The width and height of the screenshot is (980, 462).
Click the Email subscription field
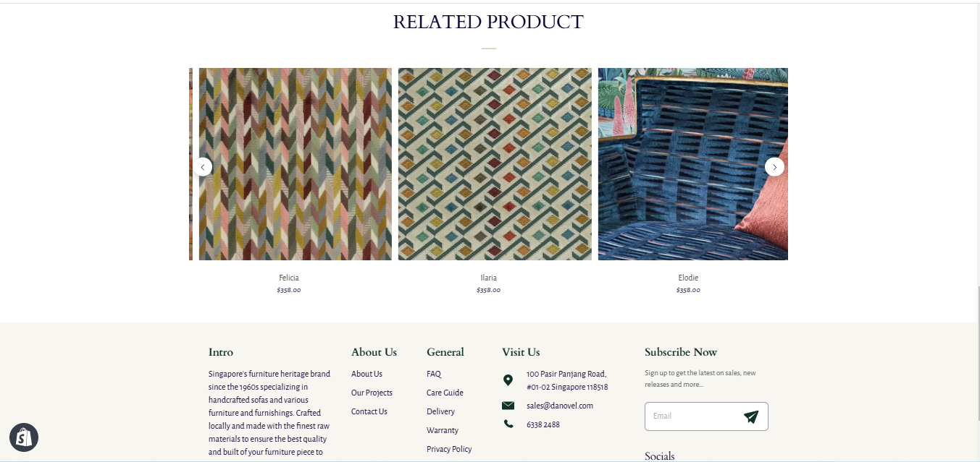[x=692, y=416]
